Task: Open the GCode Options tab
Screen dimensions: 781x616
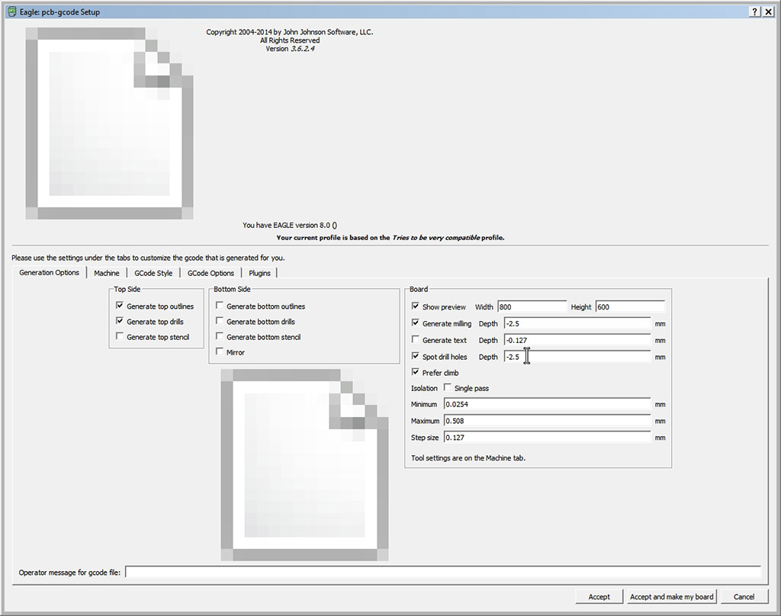Action: [211, 273]
